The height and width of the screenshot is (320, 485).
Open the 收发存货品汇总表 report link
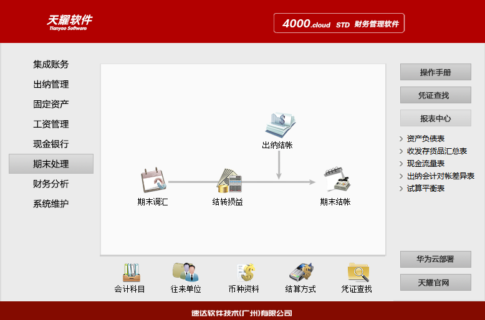pos(437,151)
